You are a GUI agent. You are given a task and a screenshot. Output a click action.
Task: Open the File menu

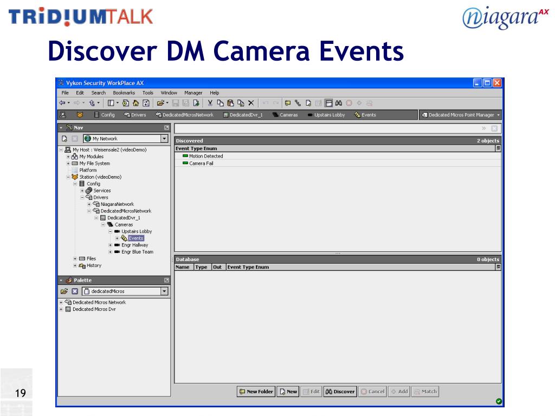click(x=65, y=93)
